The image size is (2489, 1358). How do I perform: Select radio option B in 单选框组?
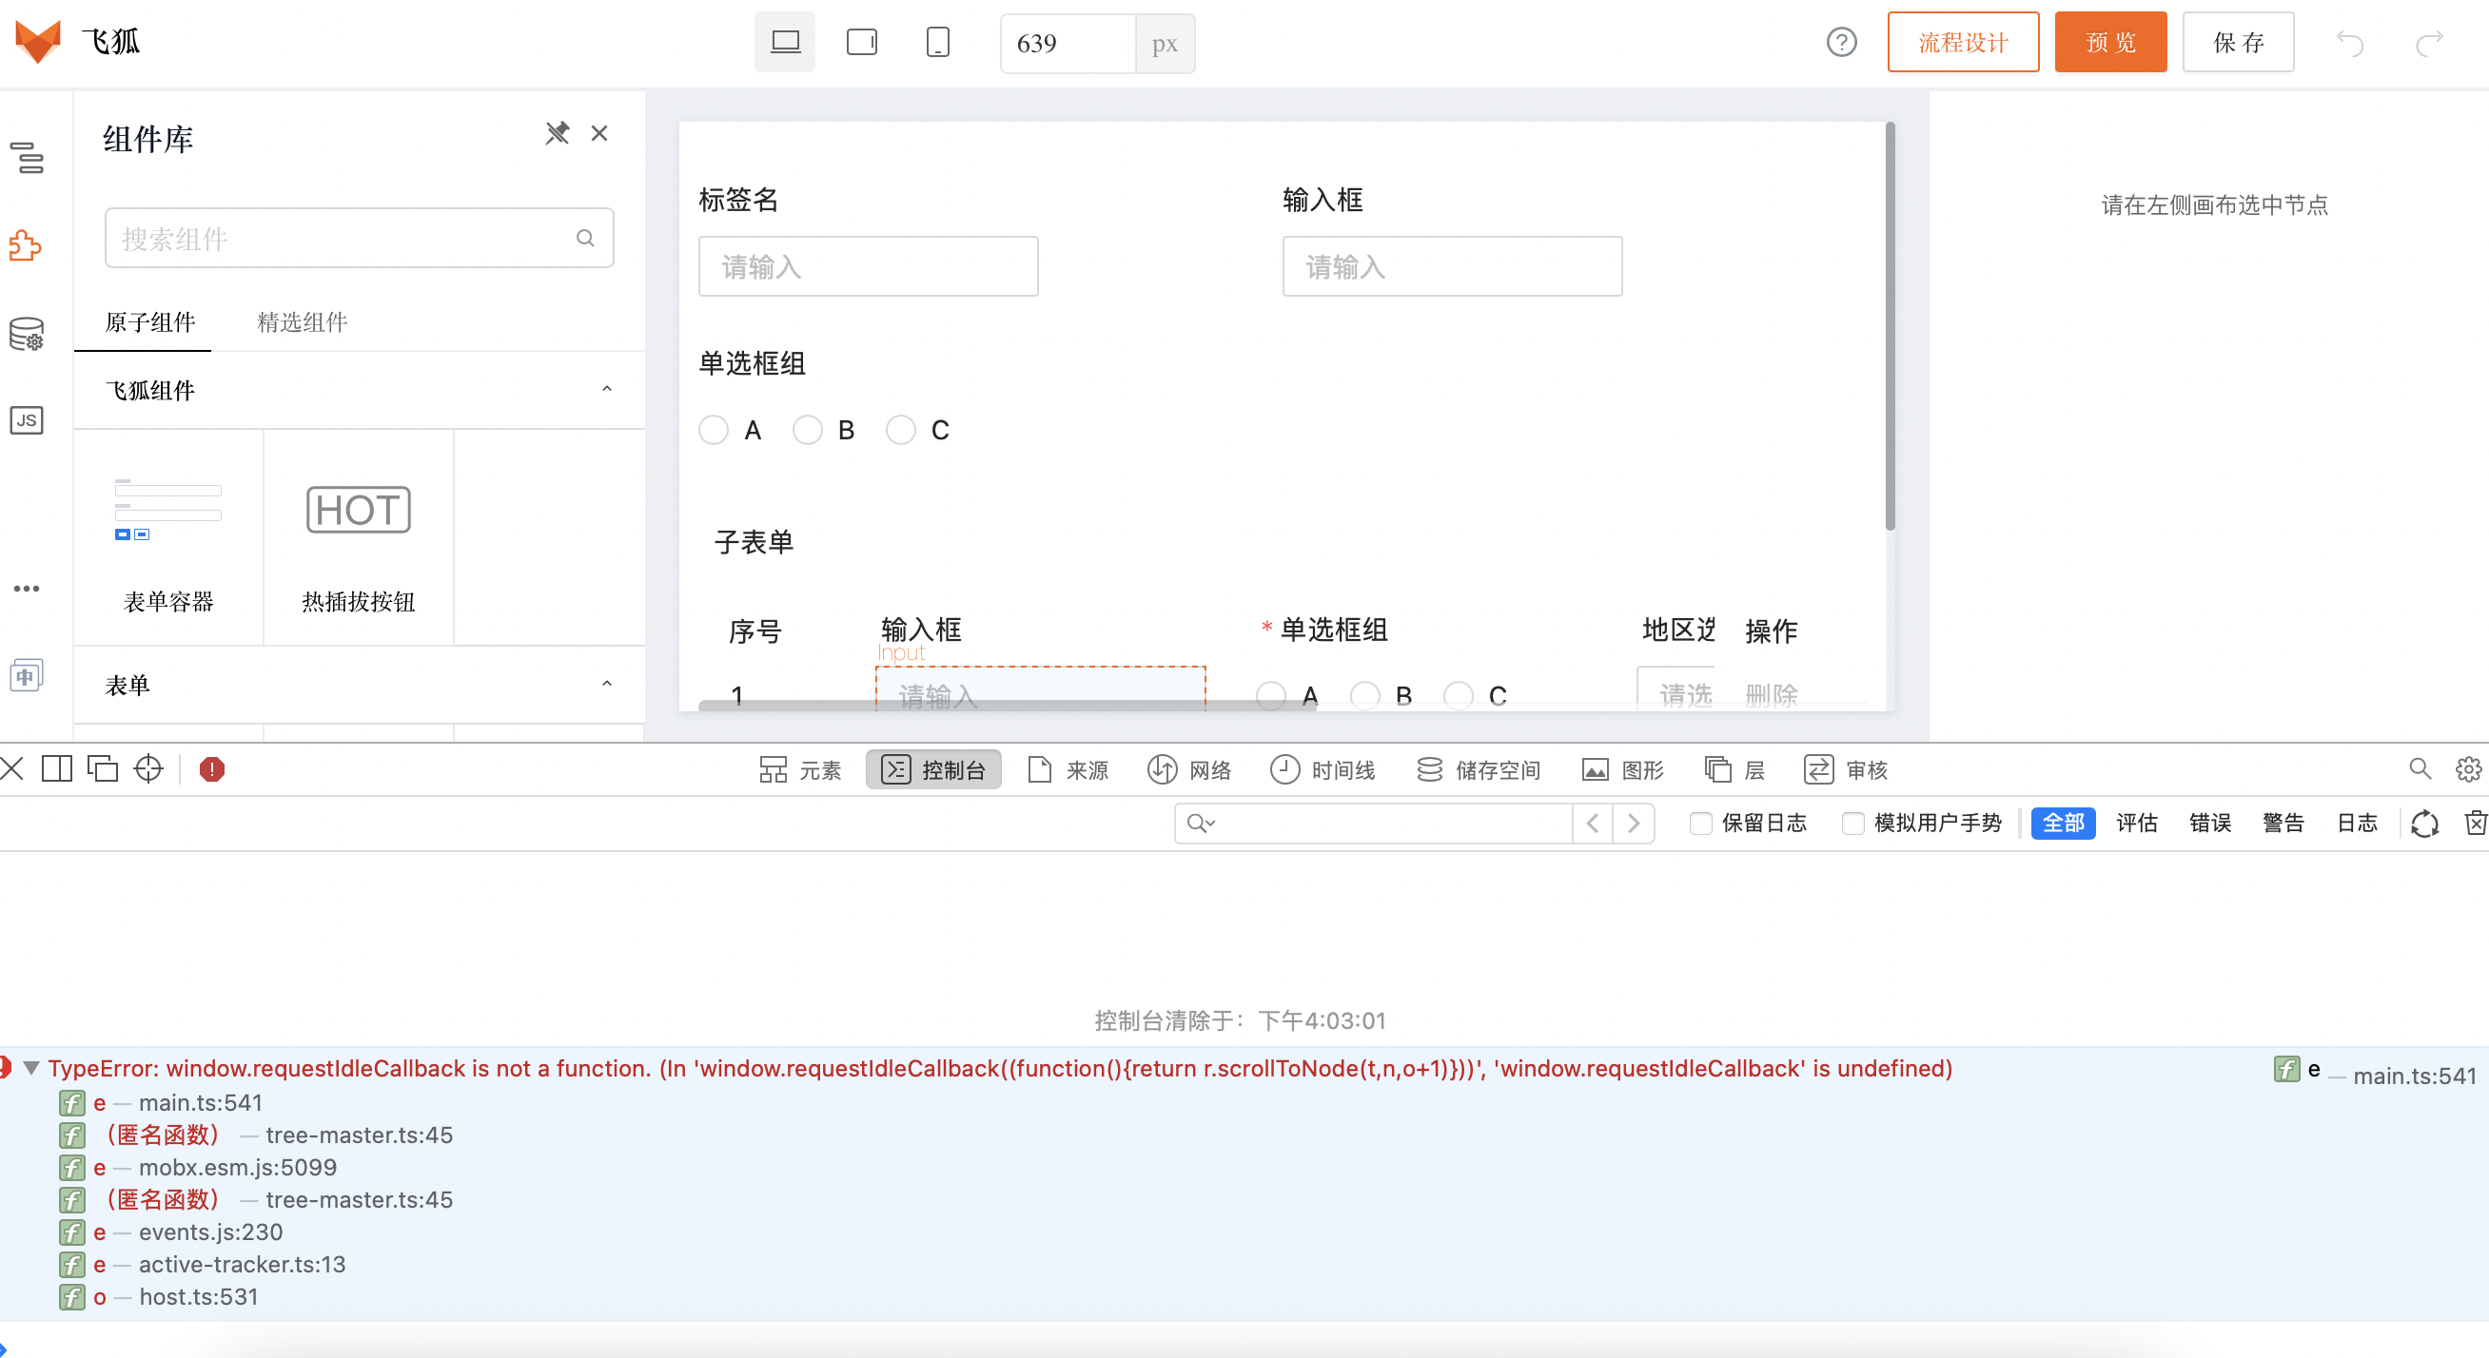tap(808, 430)
